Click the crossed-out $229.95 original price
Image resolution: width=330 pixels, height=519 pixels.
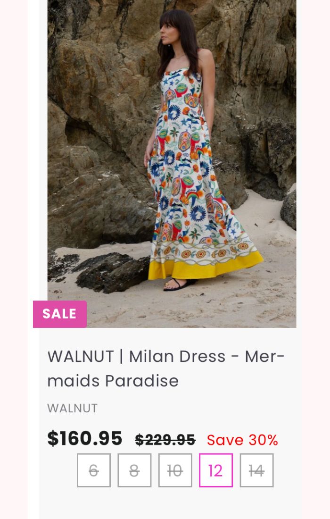click(165, 440)
